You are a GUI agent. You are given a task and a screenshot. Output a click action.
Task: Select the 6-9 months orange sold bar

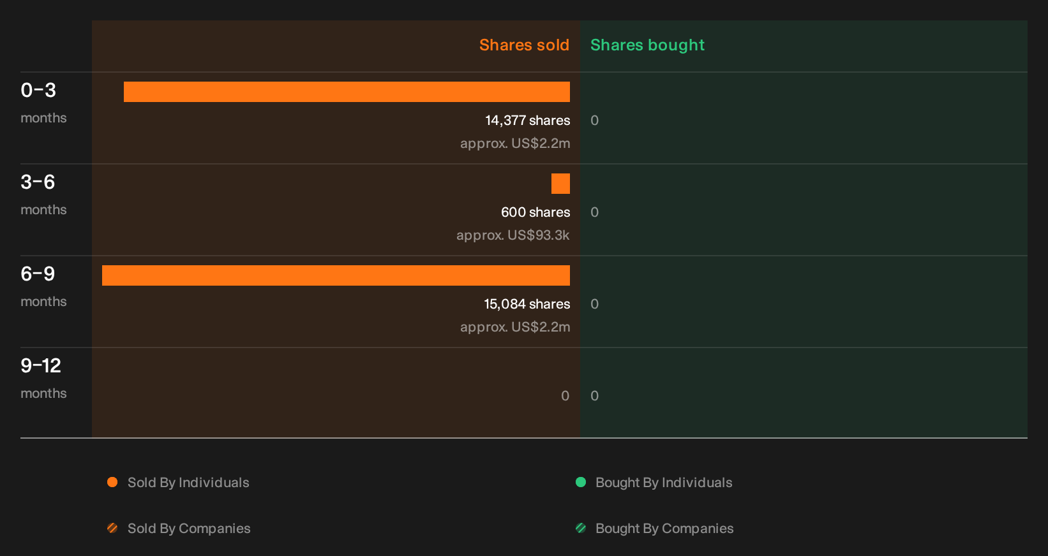[336, 275]
